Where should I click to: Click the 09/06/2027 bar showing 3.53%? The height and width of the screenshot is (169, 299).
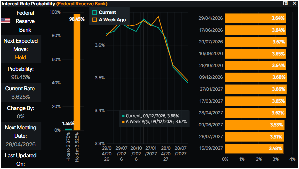click(x=254, y=125)
